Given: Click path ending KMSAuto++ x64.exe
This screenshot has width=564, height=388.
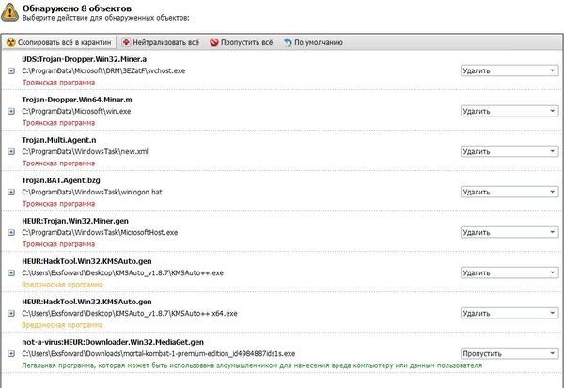Looking at the screenshot, I should click(x=130, y=314).
